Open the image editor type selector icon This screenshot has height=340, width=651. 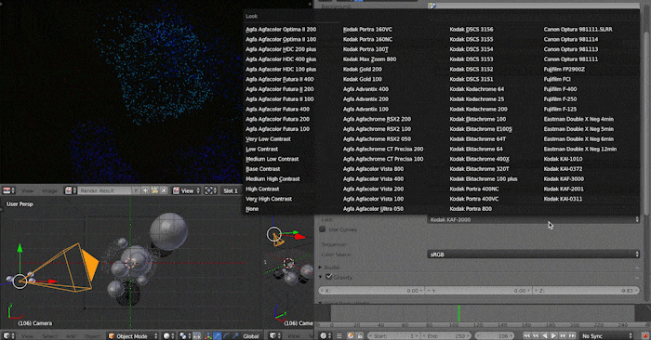coord(8,190)
